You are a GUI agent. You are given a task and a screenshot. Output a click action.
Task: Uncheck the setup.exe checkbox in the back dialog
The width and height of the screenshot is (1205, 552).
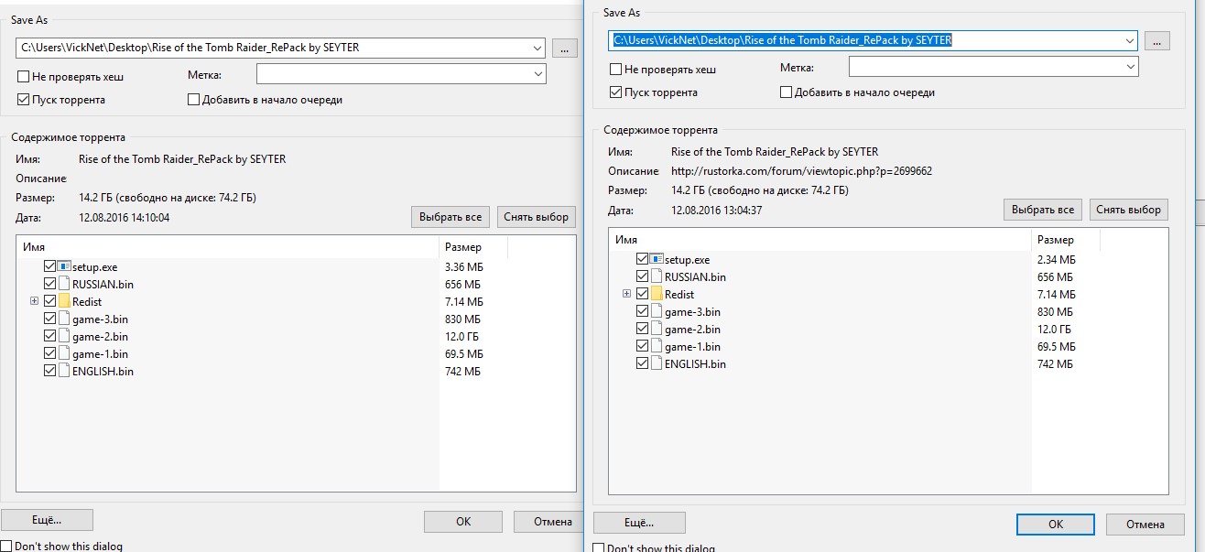coord(49,266)
